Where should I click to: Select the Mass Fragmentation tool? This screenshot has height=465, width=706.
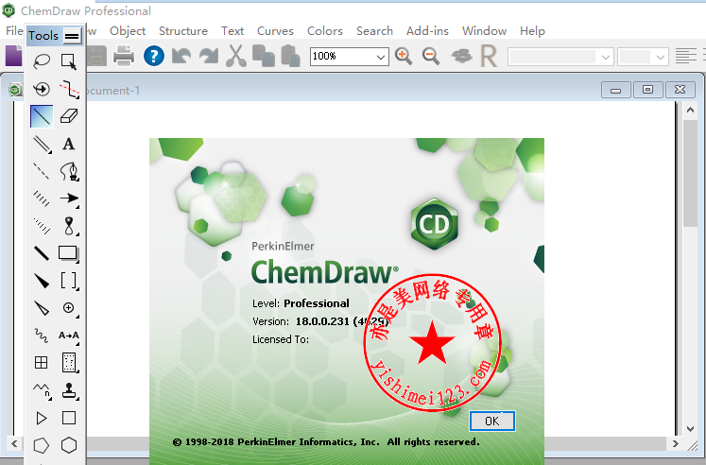pyautogui.click(x=69, y=89)
